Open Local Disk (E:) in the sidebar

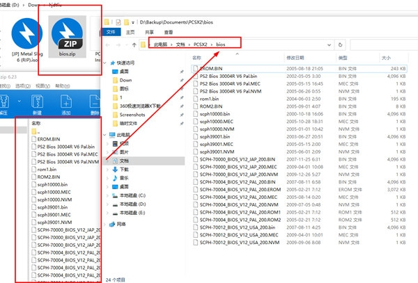tap(132, 213)
